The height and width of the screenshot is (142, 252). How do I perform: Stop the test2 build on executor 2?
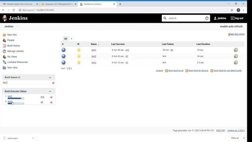[51, 102]
